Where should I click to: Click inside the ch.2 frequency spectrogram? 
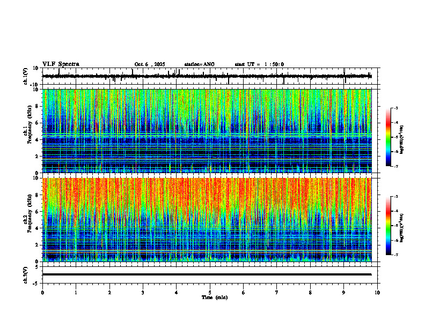tap(207, 220)
